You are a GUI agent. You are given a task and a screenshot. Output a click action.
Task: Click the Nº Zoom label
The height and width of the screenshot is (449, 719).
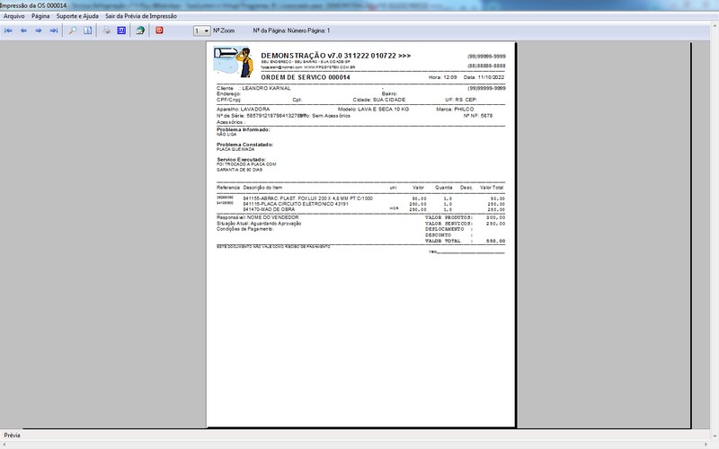224,31
